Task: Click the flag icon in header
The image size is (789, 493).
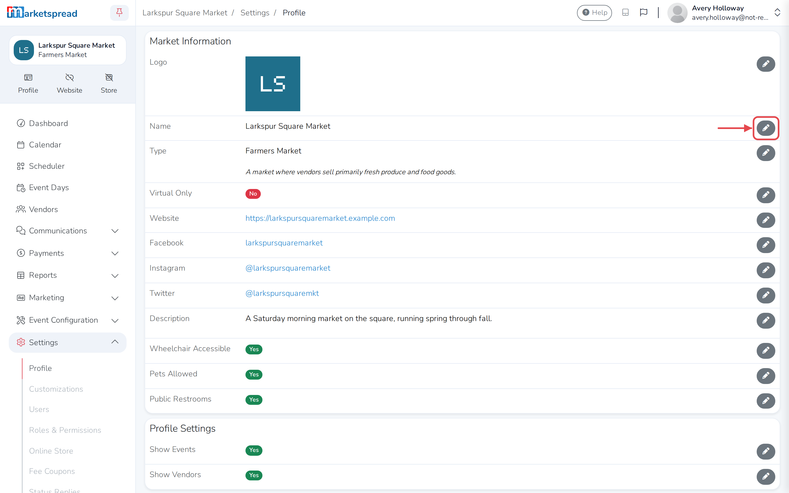Action: click(x=643, y=13)
